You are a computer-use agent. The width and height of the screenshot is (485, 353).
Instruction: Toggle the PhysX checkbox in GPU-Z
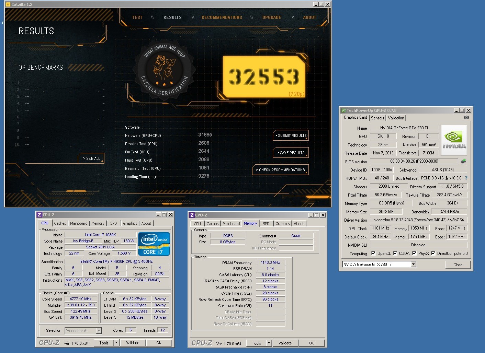tap(414, 254)
